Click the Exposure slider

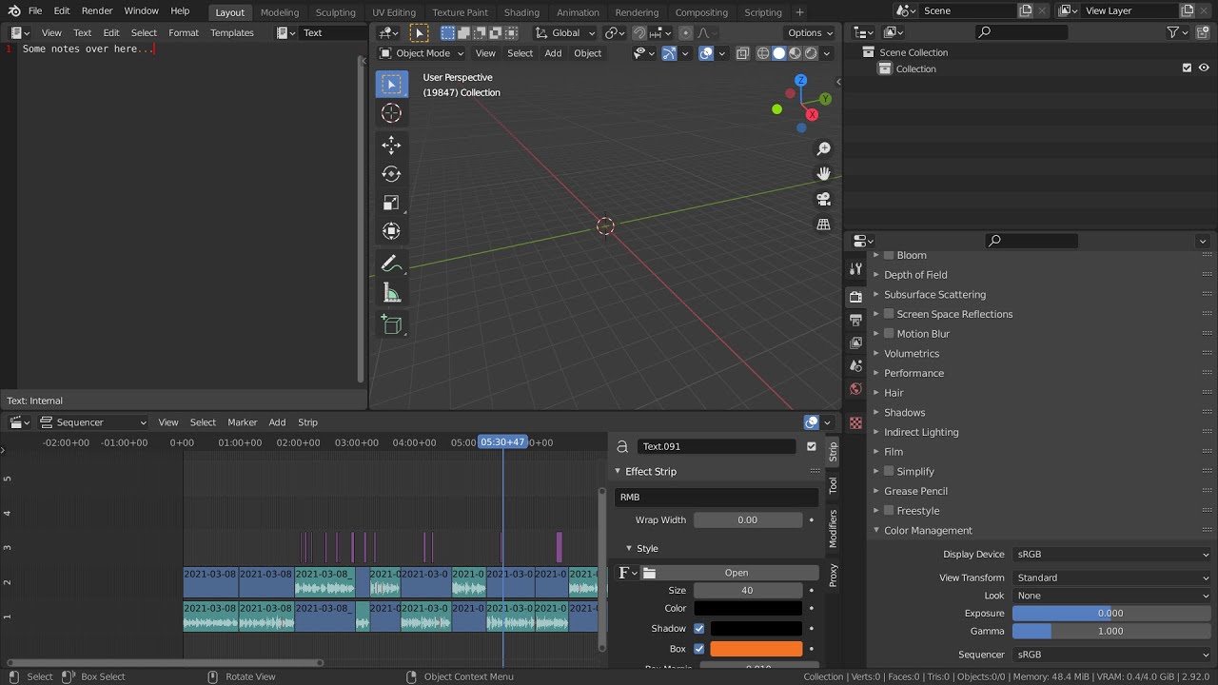(x=1112, y=614)
